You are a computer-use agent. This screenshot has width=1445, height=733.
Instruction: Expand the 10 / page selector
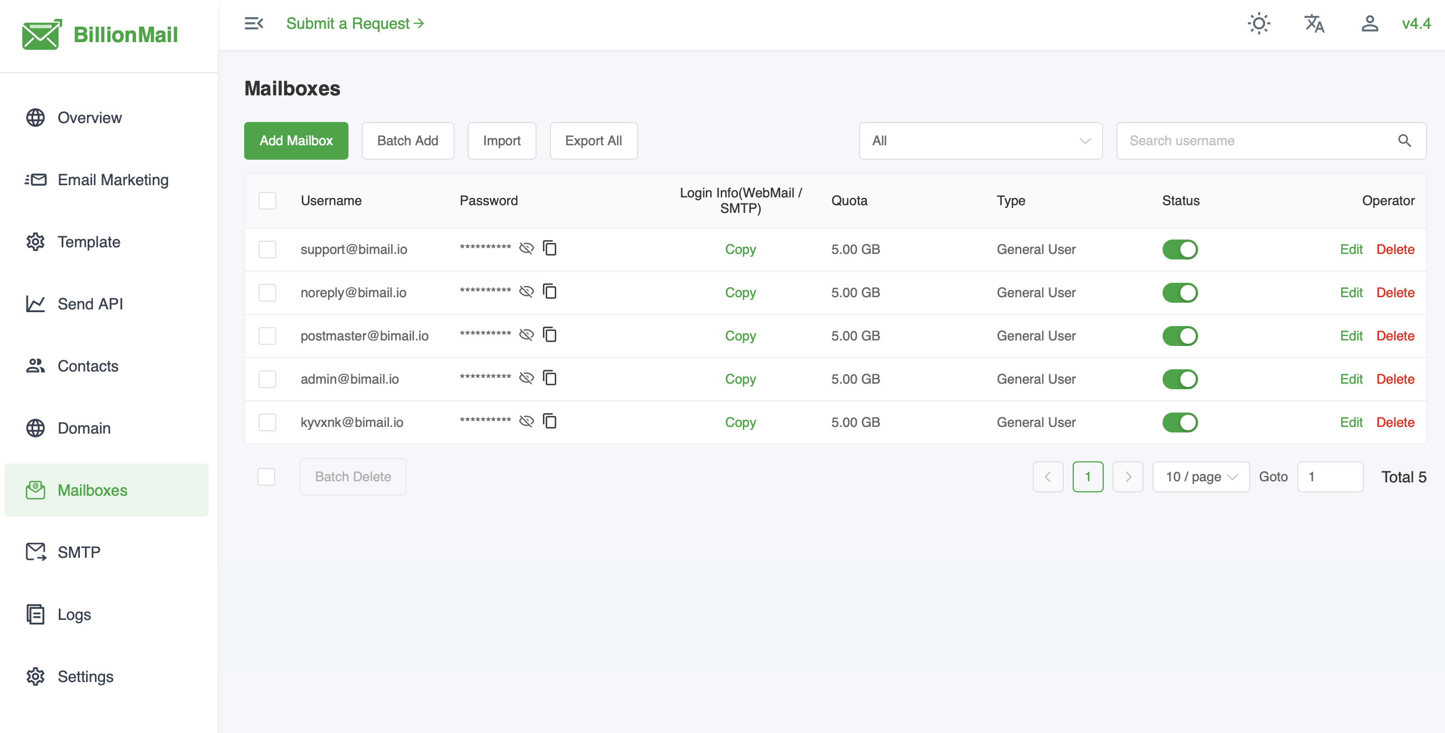pos(1200,477)
